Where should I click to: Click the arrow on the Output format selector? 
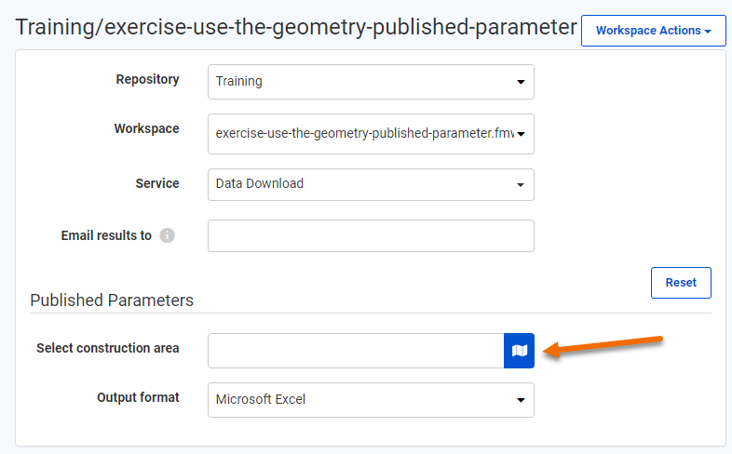click(x=521, y=401)
